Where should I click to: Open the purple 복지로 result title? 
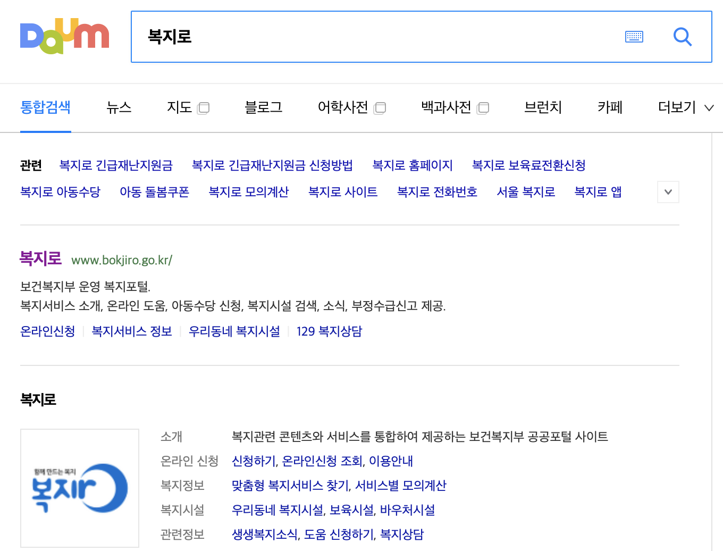pyautogui.click(x=40, y=258)
